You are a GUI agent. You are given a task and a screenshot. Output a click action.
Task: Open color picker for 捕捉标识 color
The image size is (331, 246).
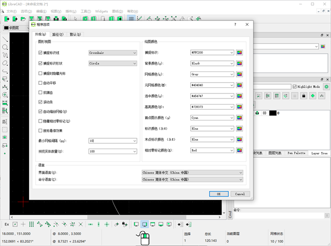pyautogui.click(x=239, y=53)
